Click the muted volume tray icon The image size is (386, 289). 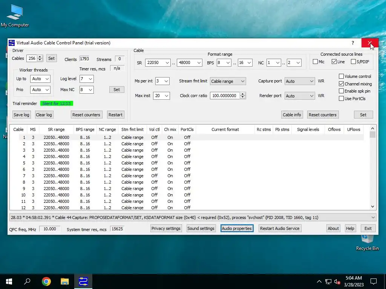point(337,281)
